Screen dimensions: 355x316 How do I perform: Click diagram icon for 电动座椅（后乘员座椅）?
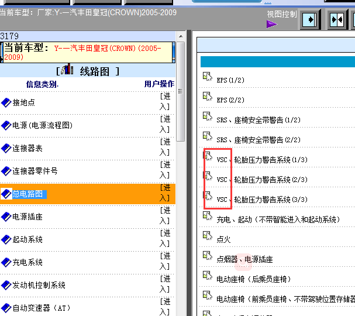pos(208,276)
